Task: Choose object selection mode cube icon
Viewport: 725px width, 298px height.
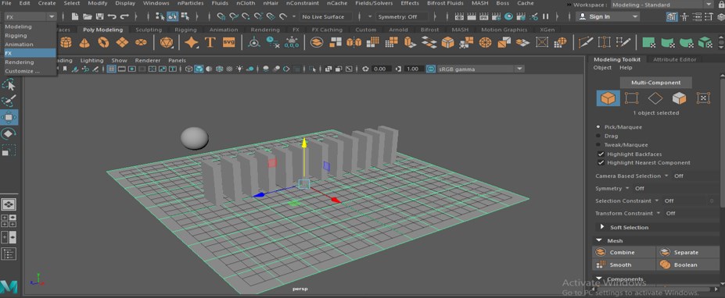Action: [x=608, y=98]
